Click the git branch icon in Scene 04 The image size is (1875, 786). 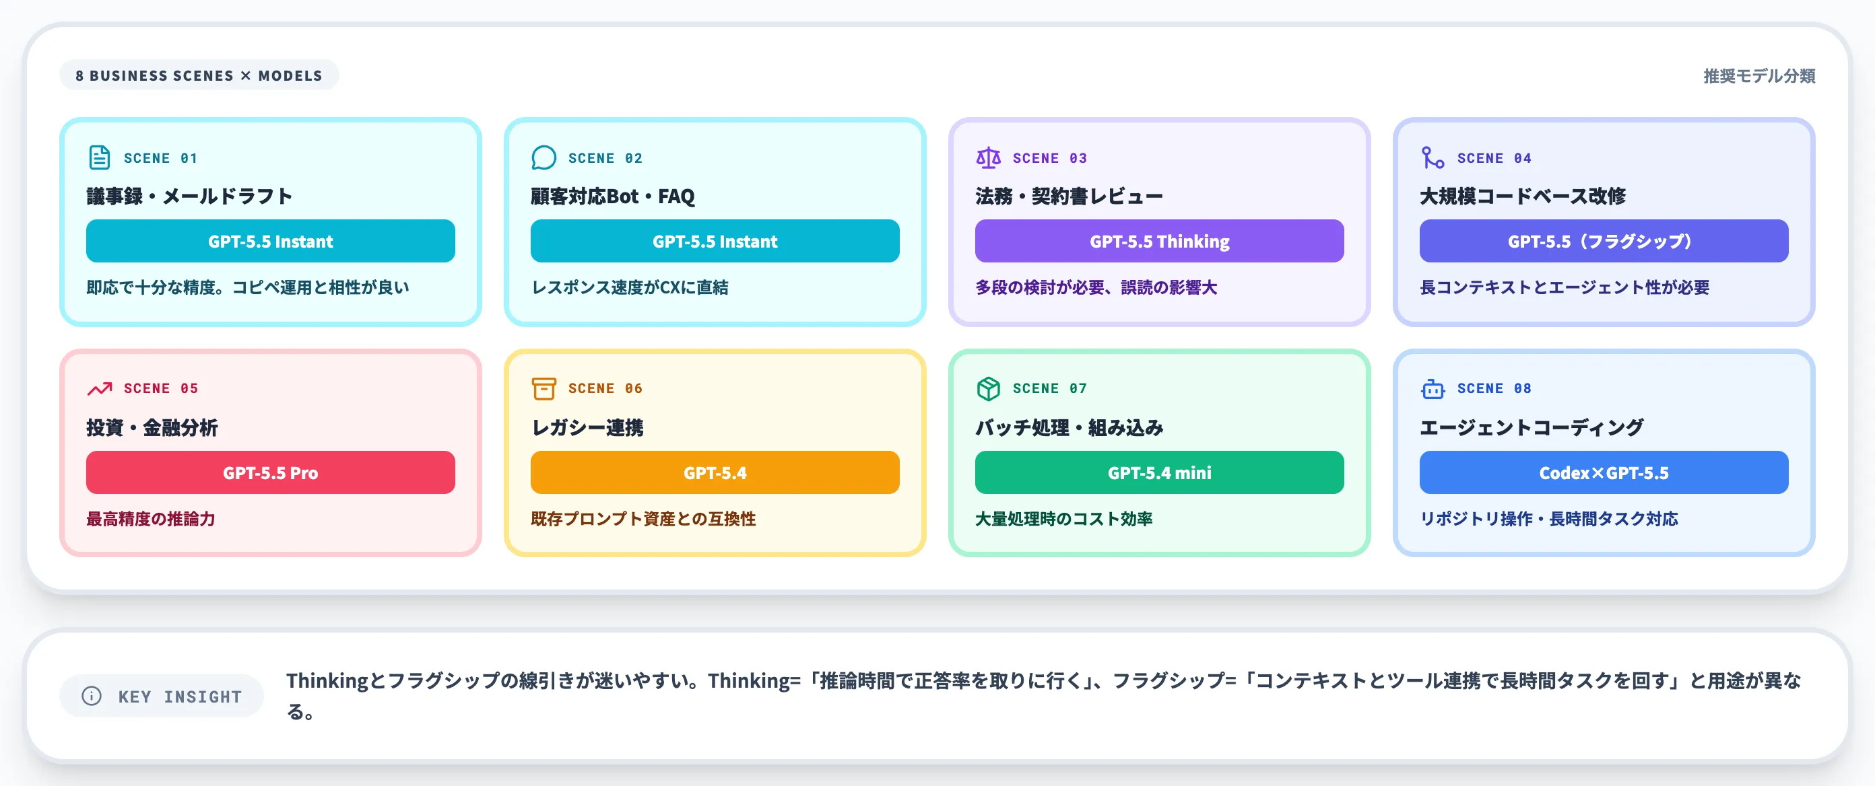[1433, 157]
